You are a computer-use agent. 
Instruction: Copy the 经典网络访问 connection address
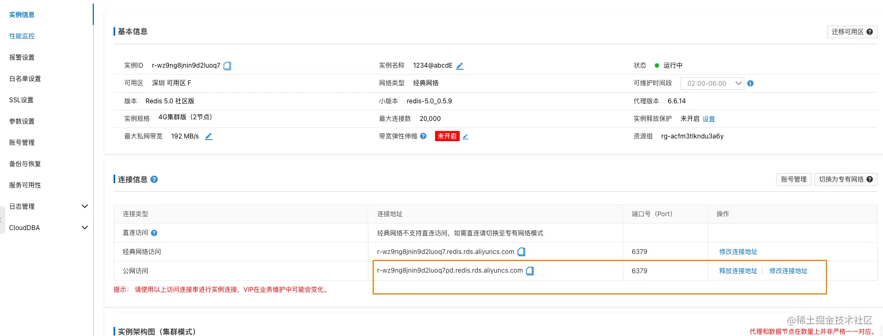(x=521, y=252)
